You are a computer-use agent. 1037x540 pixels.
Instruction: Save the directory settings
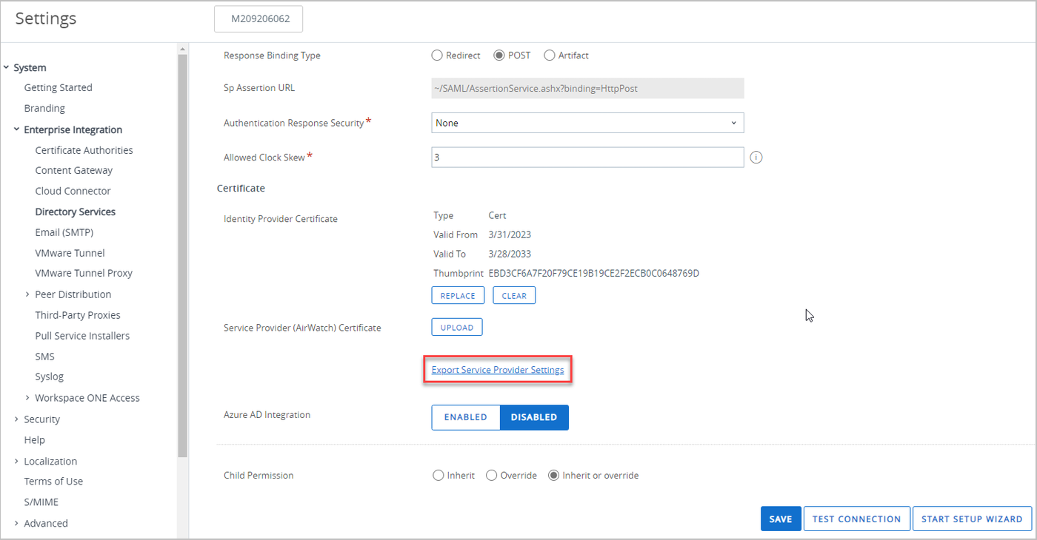coord(780,519)
